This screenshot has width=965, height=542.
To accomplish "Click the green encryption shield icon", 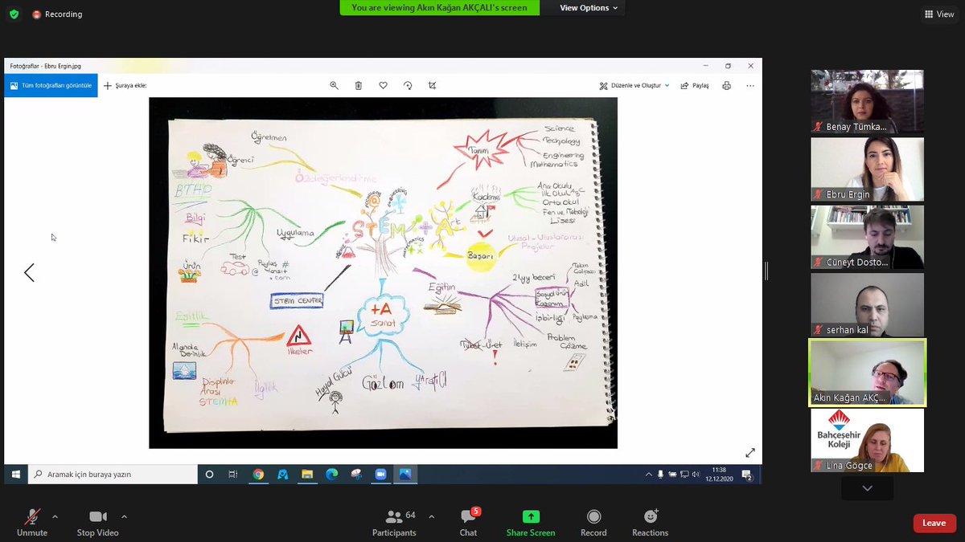I will tap(14, 14).
